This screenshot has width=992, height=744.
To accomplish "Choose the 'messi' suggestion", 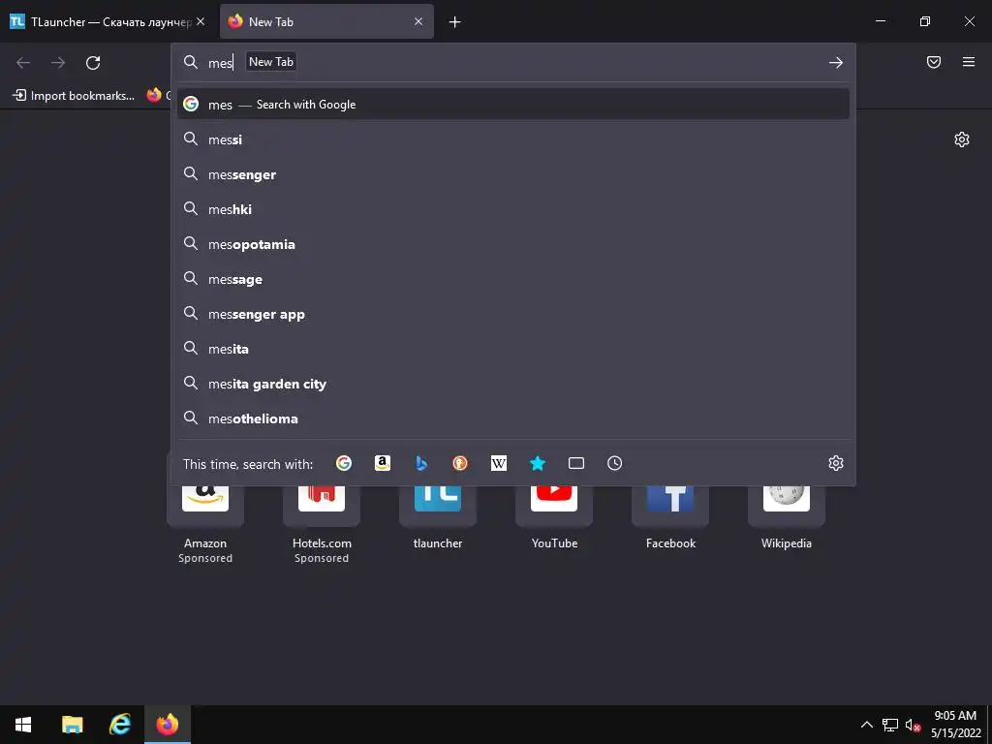I will (x=513, y=139).
